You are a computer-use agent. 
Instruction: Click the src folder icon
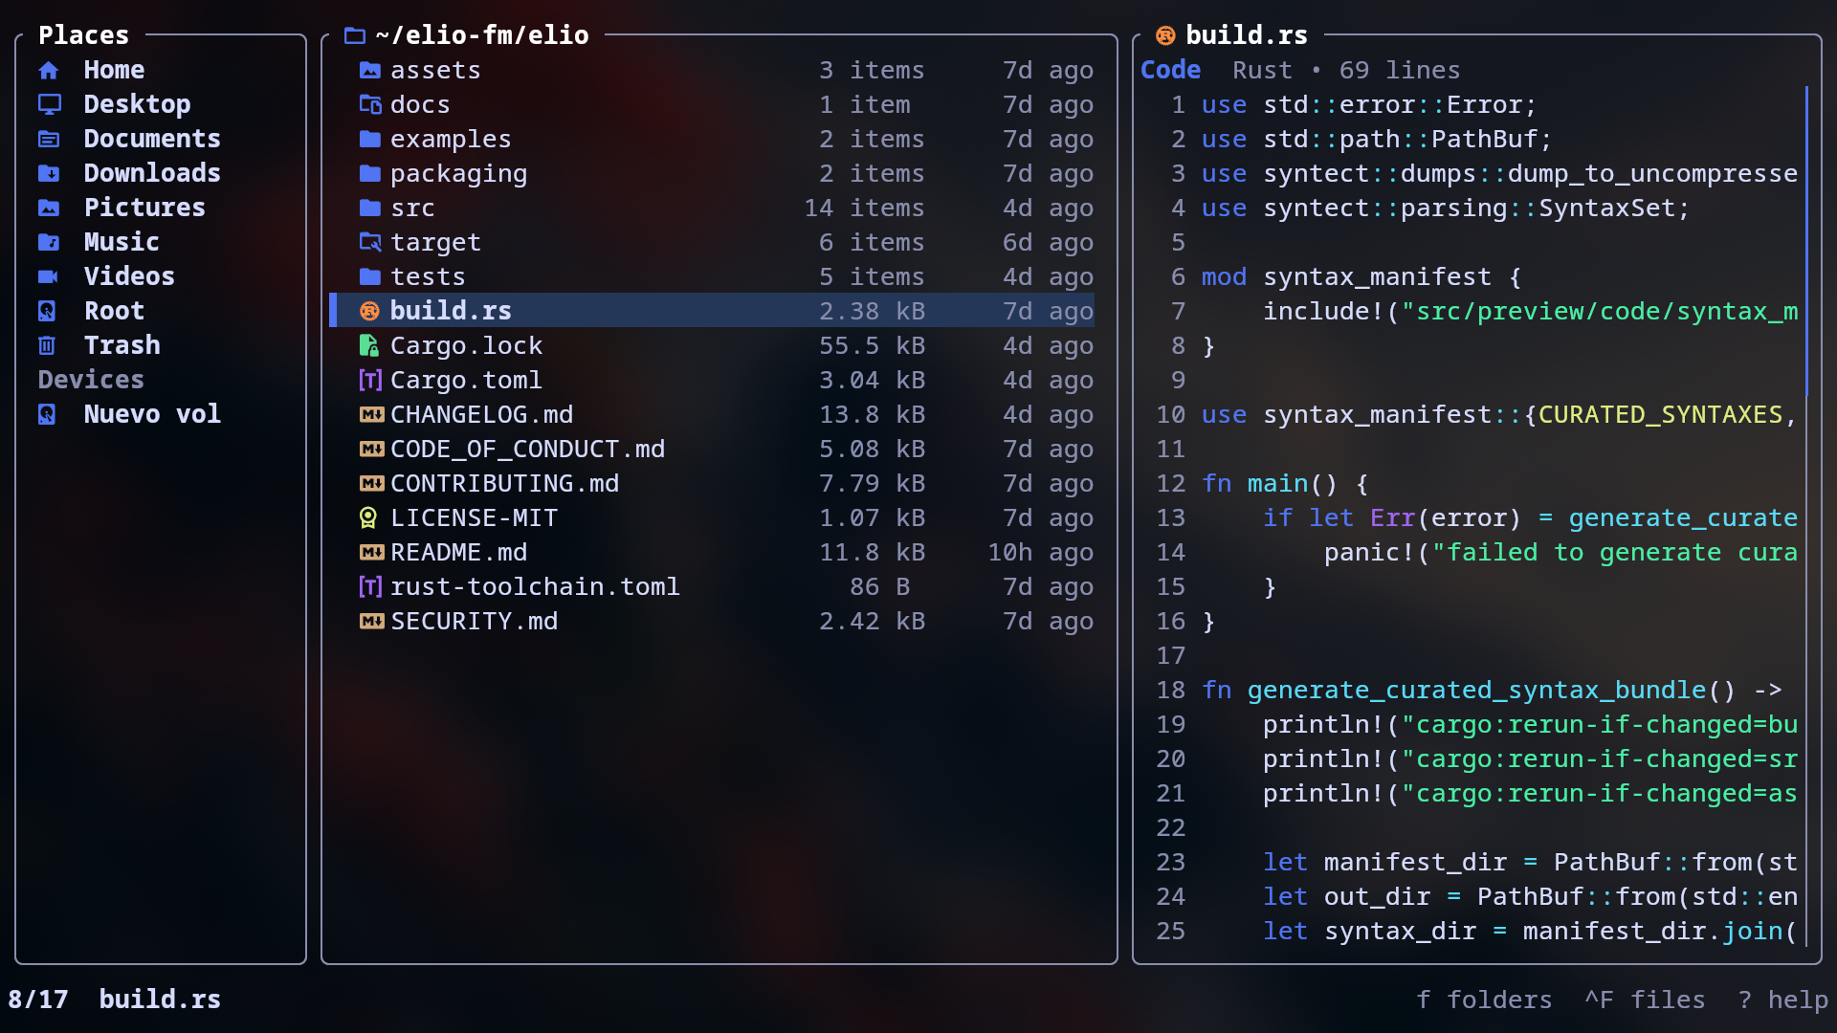coord(370,209)
